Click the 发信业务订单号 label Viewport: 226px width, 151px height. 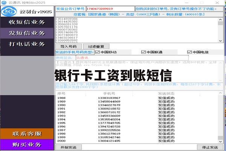click(70, 9)
